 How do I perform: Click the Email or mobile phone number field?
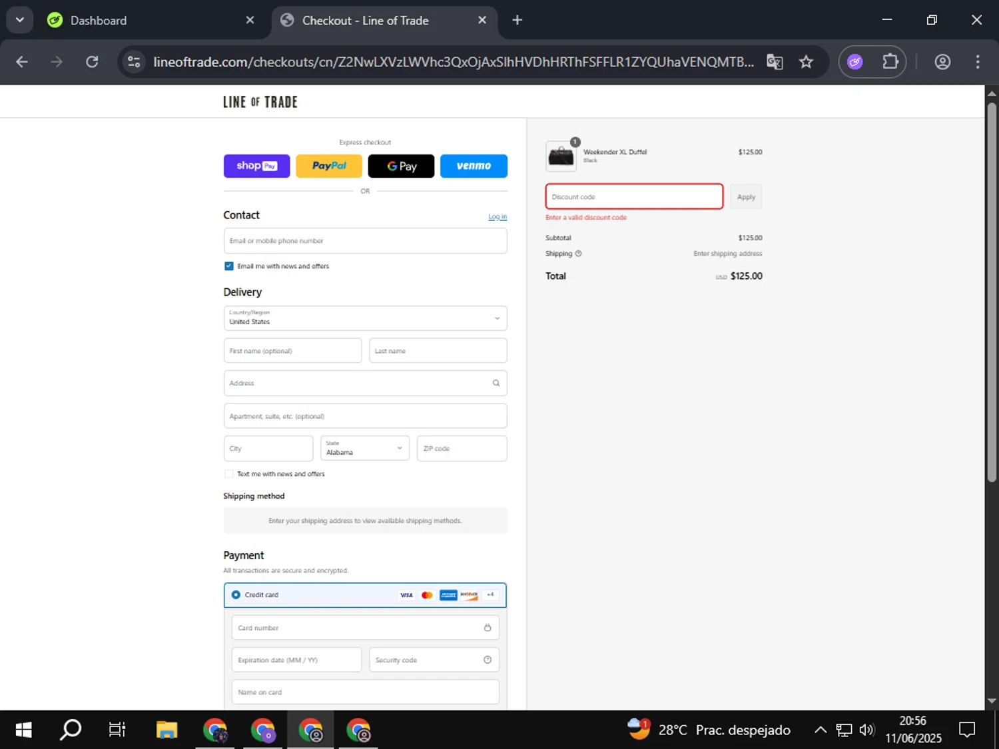click(x=365, y=241)
